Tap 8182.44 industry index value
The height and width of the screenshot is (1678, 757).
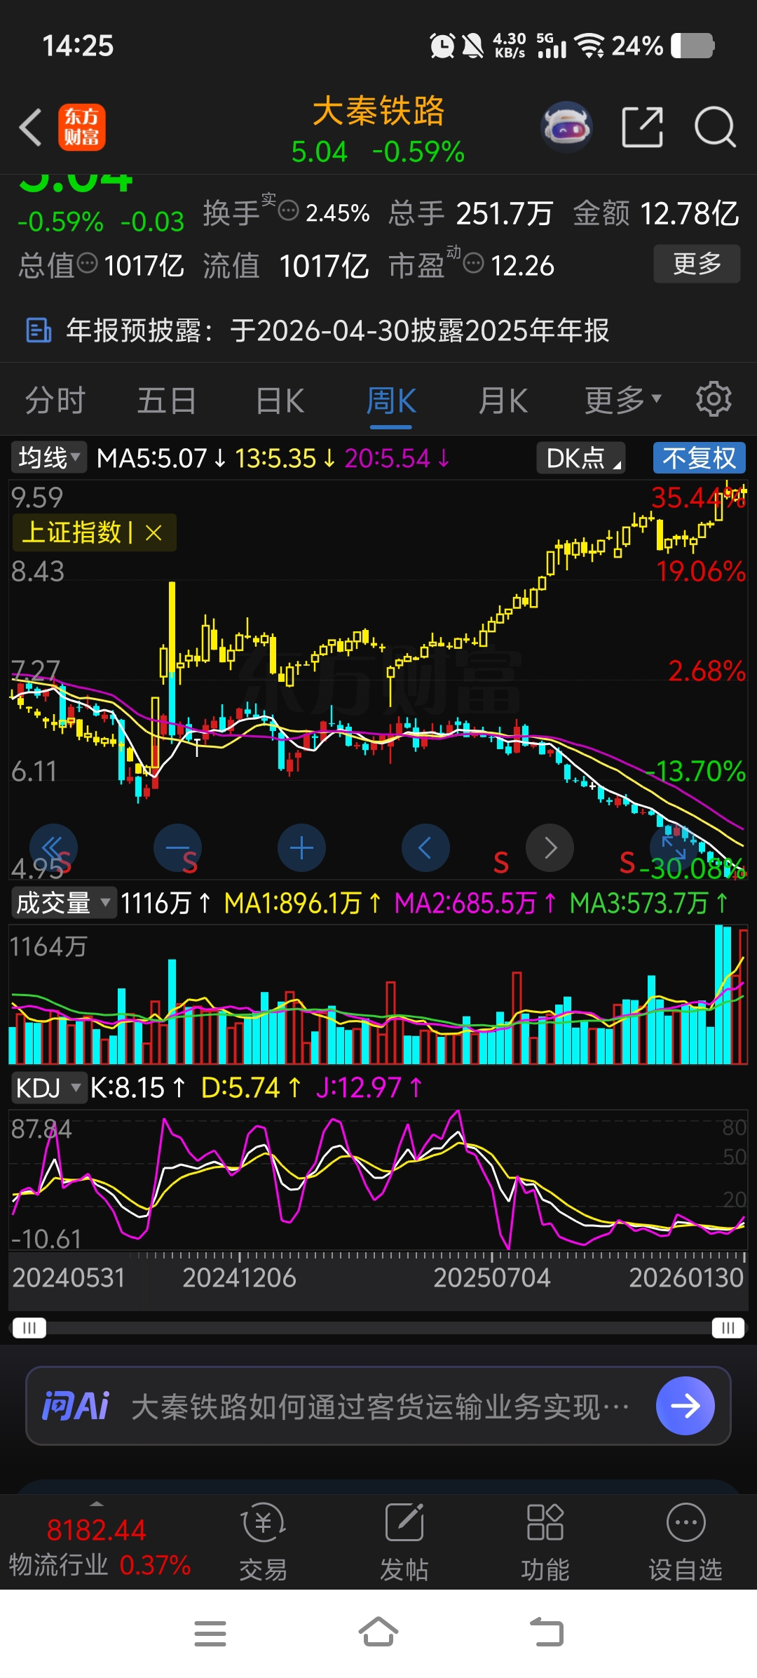pyautogui.click(x=96, y=1529)
